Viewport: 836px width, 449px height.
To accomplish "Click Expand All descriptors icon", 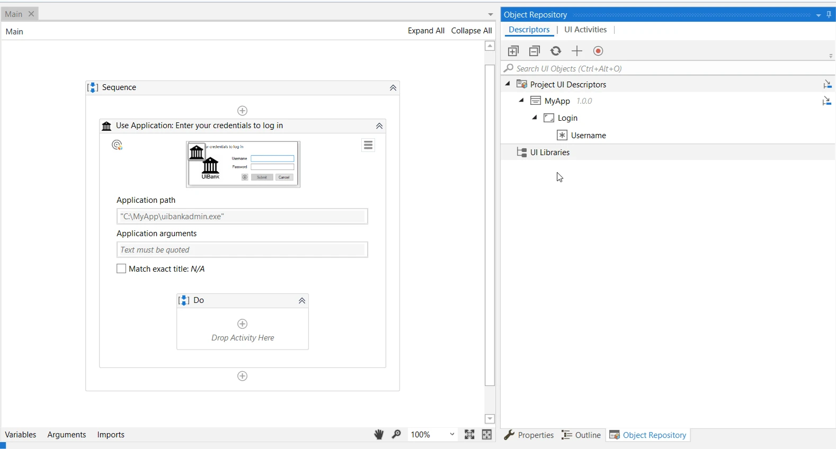I will point(513,51).
